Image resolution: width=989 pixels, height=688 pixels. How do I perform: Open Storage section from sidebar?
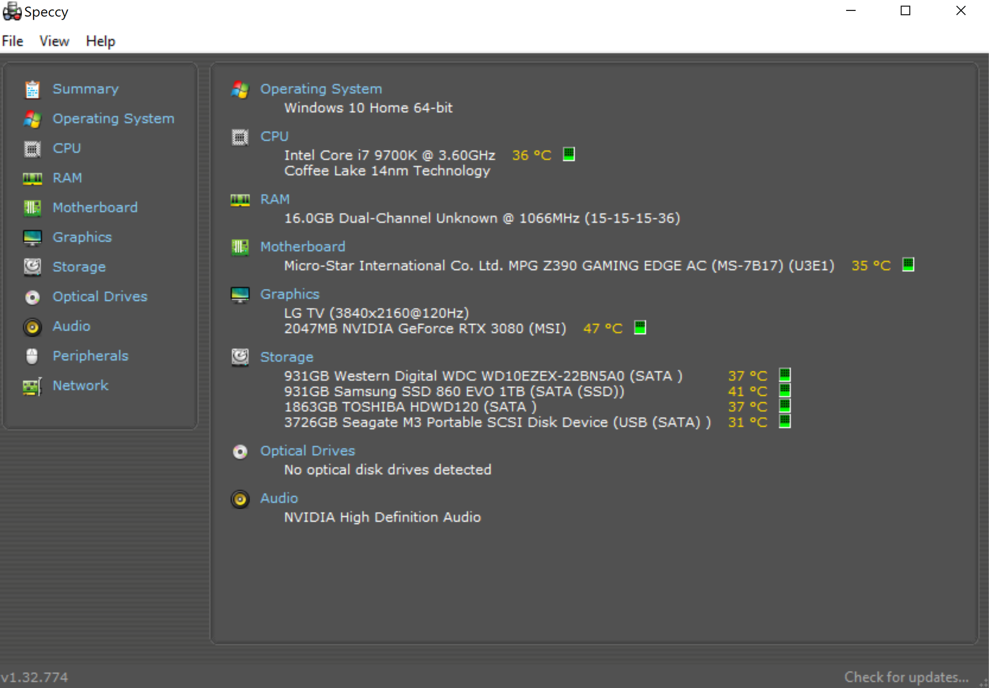pos(79,267)
